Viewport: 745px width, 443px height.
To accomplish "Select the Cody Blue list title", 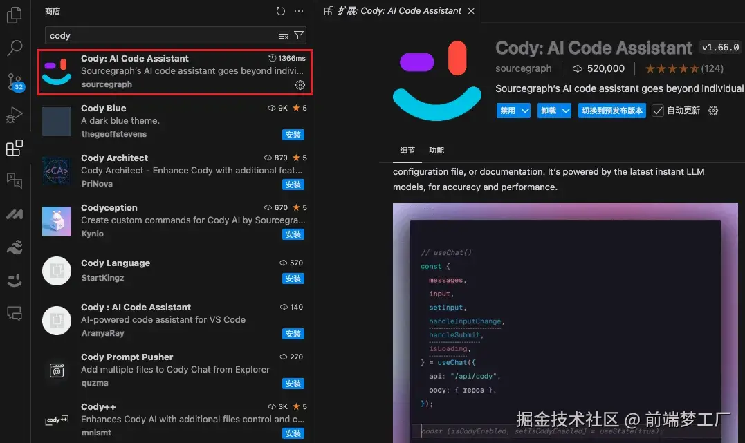I will [103, 109].
